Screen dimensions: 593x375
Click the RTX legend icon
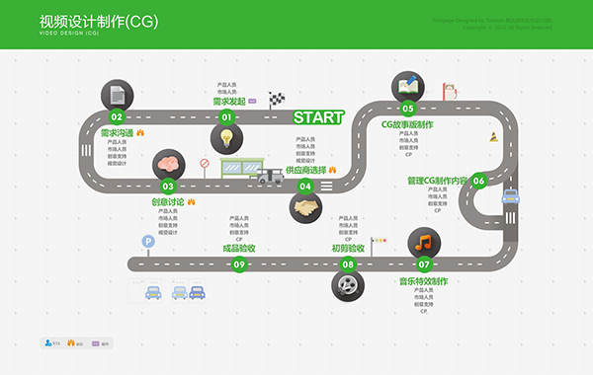tap(48, 342)
